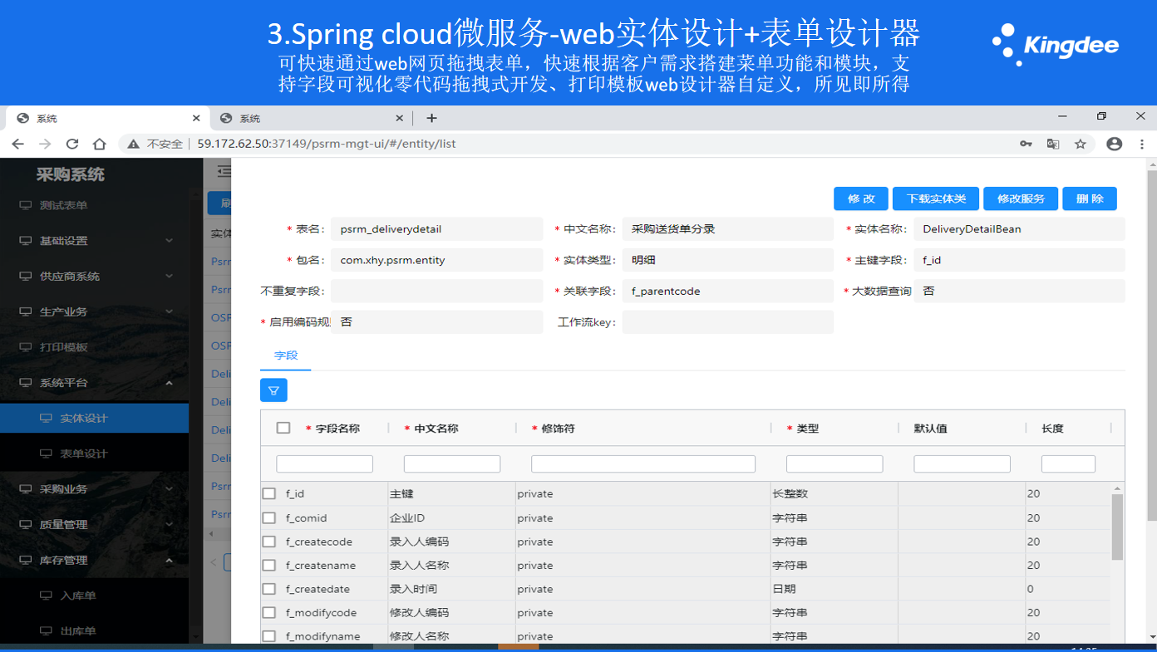This screenshot has height=652, width=1157.
Task: Click the filter funnel icon button
Action: [x=273, y=390]
